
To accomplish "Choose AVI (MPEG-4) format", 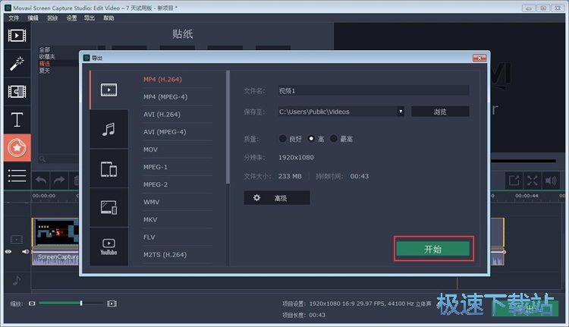I will pos(165,132).
